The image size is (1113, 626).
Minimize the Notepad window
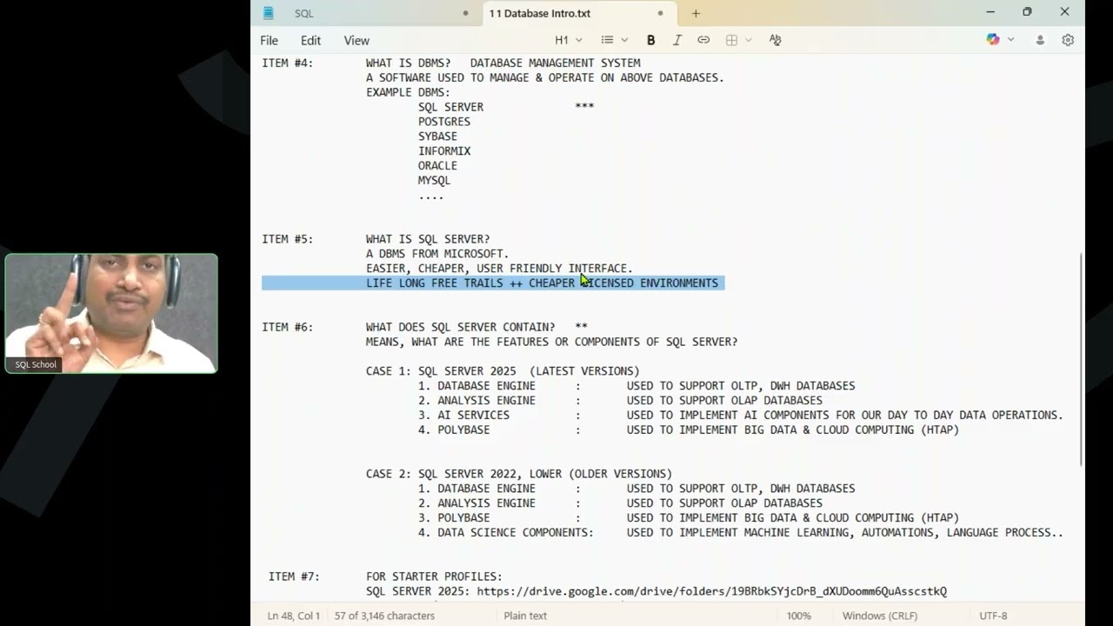coord(990,12)
